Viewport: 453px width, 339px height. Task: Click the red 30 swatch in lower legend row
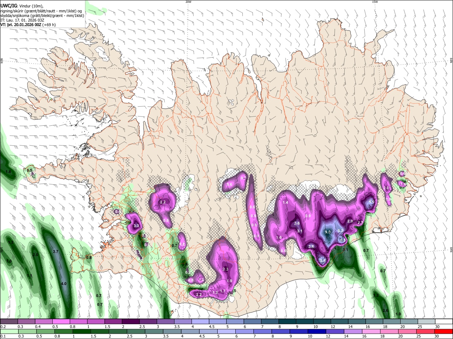click(443, 331)
